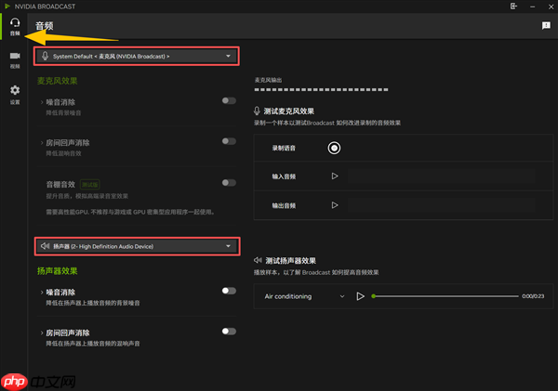Expand the speaker 房间回声消除 chevron
The height and width of the screenshot is (391, 558).
pyautogui.click(x=39, y=332)
